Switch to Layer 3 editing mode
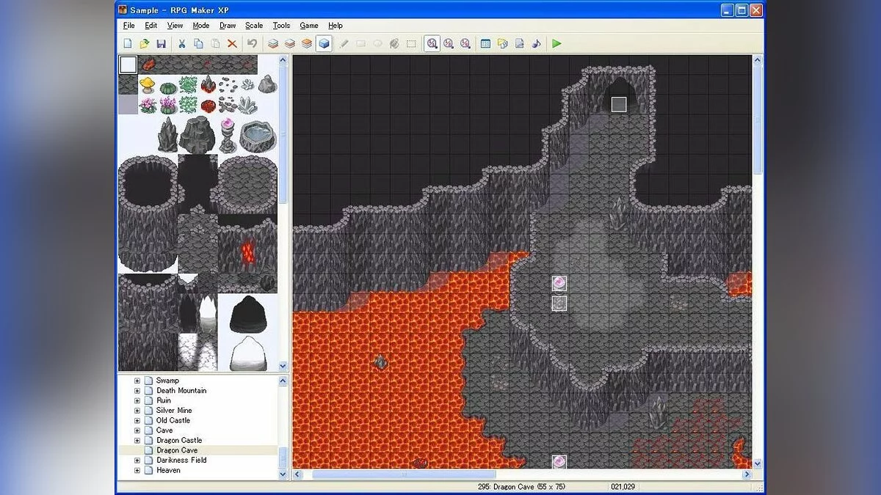Viewport: 881px width, 495px height. tap(307, 44)
